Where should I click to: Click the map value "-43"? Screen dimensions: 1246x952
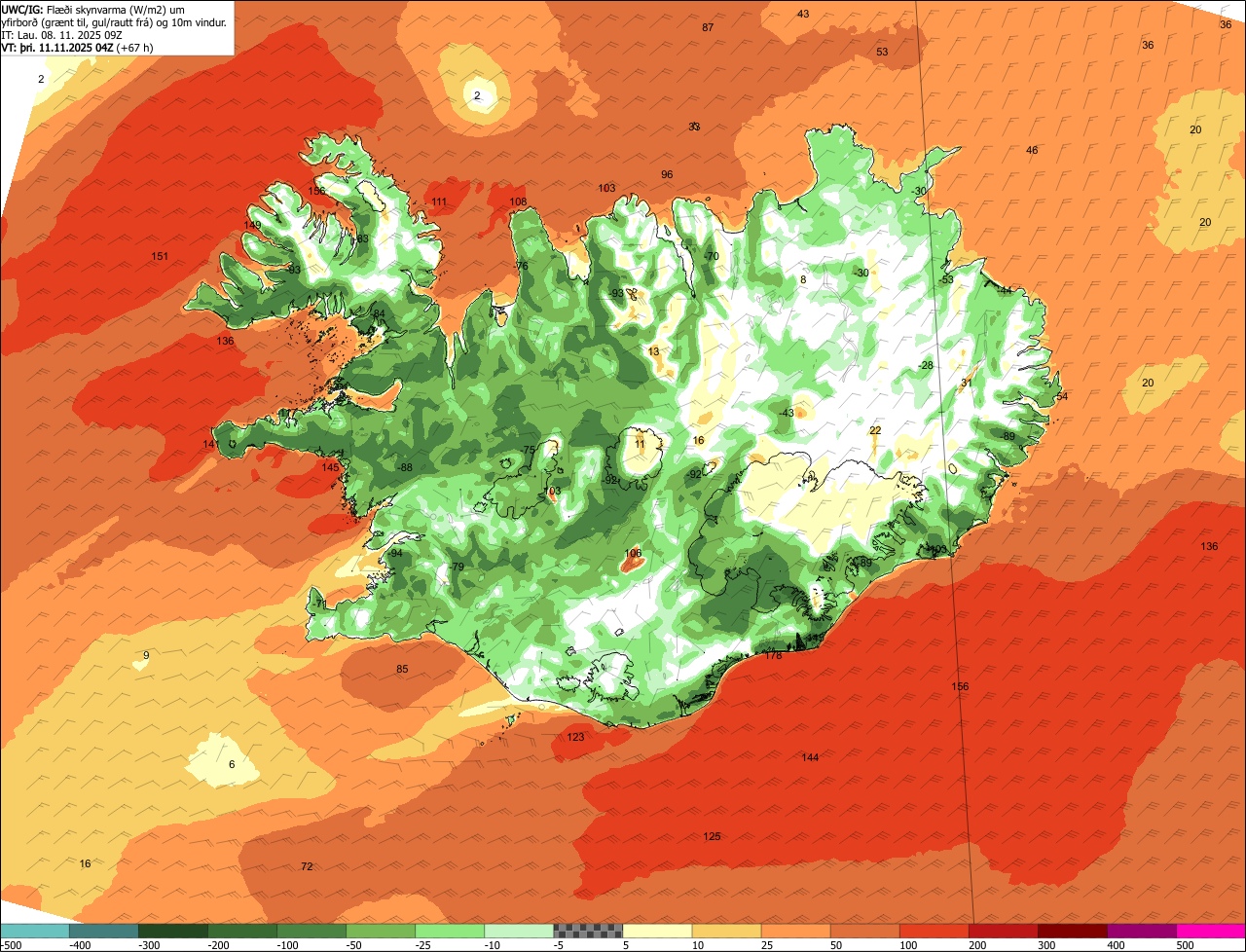(x=787, y=413)
